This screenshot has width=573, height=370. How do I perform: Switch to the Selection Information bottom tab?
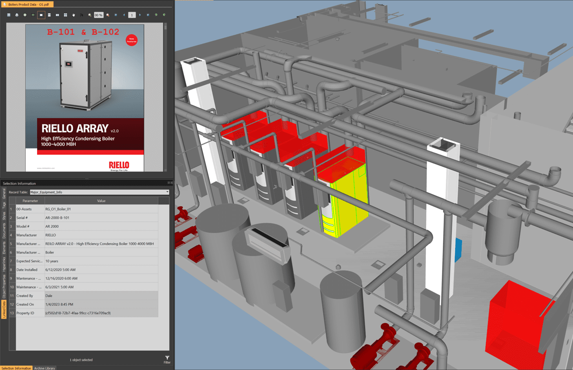(16, 368)
